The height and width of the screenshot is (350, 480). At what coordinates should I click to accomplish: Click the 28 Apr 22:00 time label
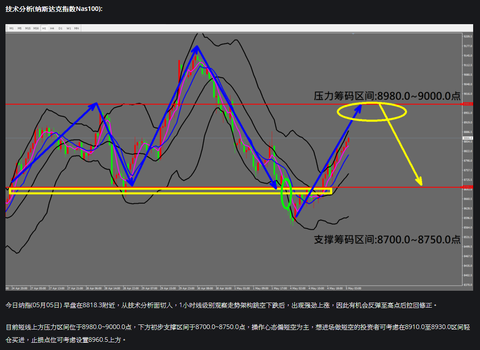(131, 288)
